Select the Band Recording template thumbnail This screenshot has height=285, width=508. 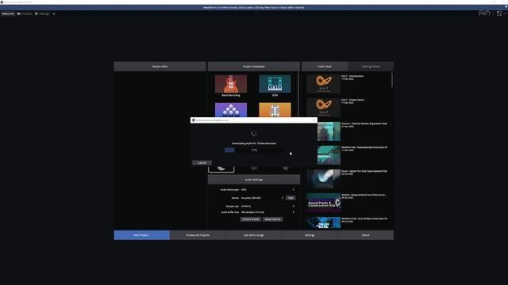click(231, 84)
